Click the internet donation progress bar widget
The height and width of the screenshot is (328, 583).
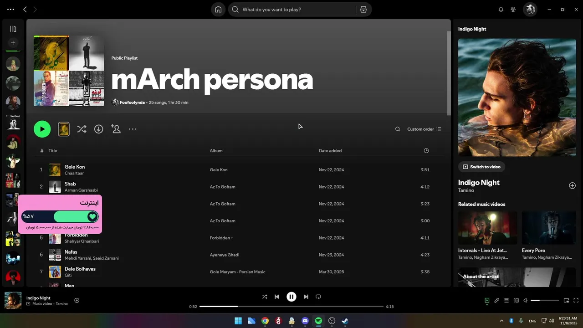[60, 216]
